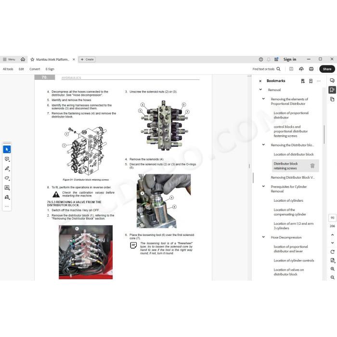Image resolution: width=337 pixels, height=337 pixels.
Task: Open Location of cylinder controls bookmark
Action: [294, 260]
